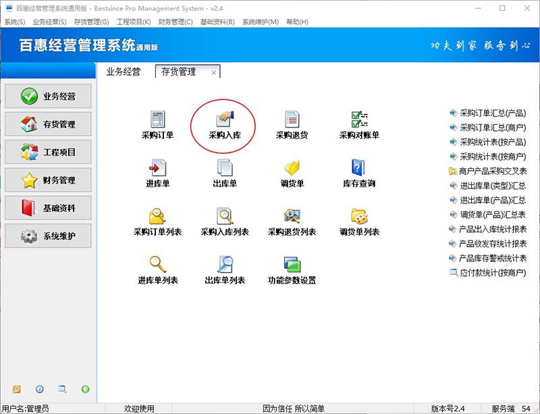This screenshot has height=414, width=540.
Task: Click the 因为信任 所以简单 status bar text
Action: pos(294,409)
